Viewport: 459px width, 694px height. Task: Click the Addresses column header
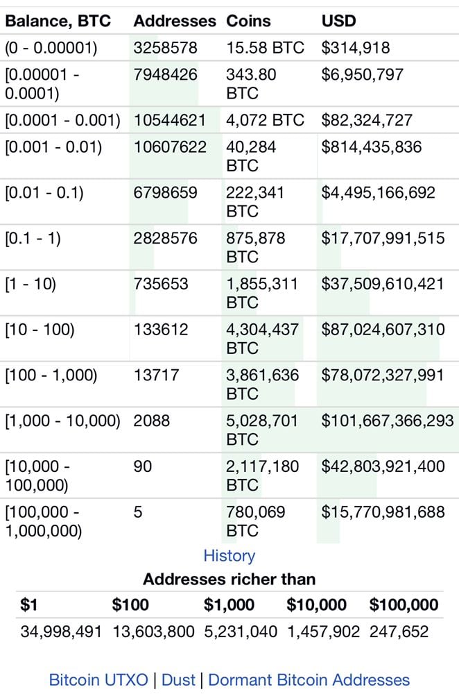click(x=174, y=21)
